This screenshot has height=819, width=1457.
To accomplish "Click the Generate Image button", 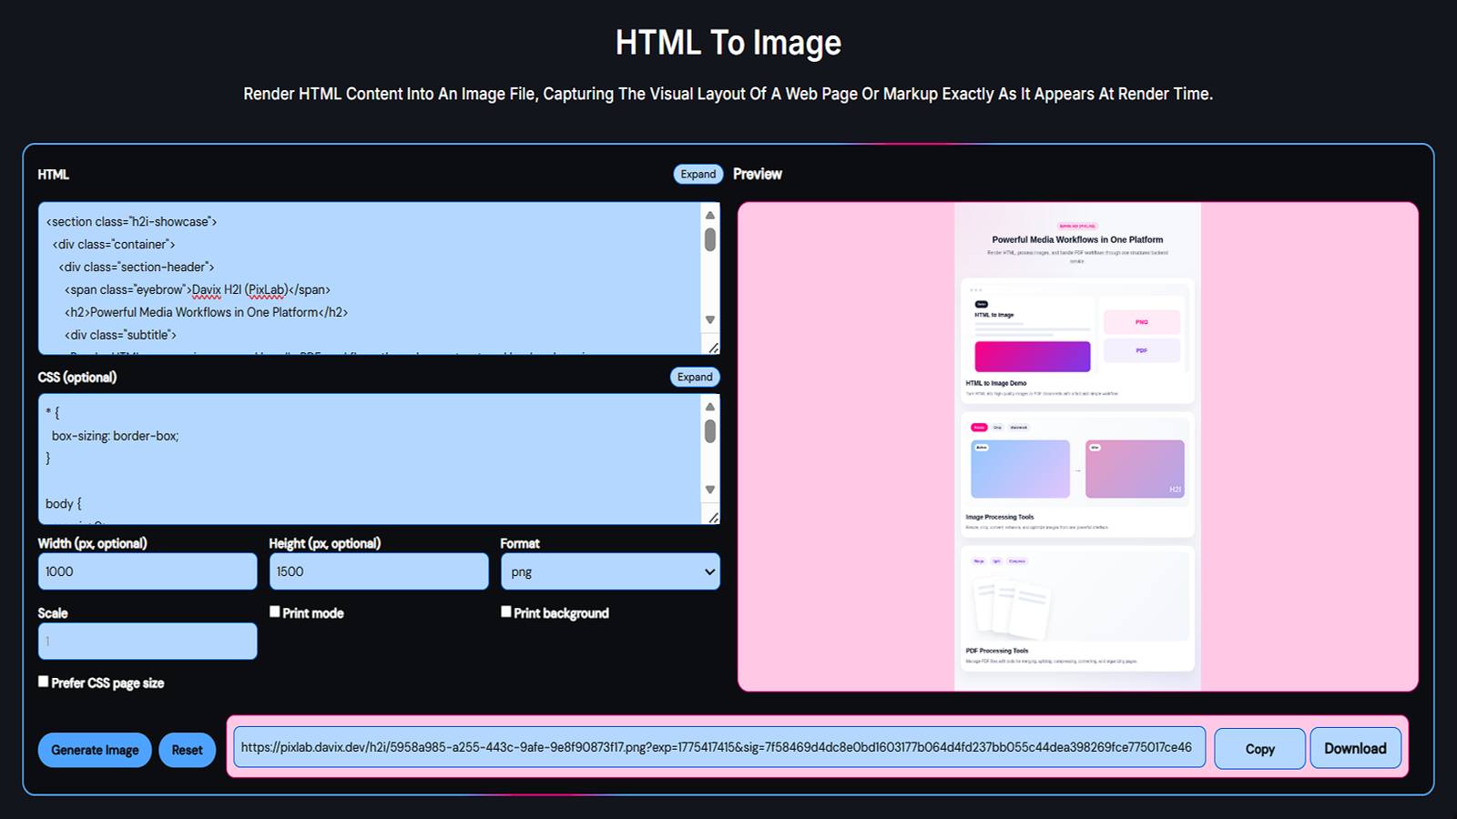I will coord(95,749).
